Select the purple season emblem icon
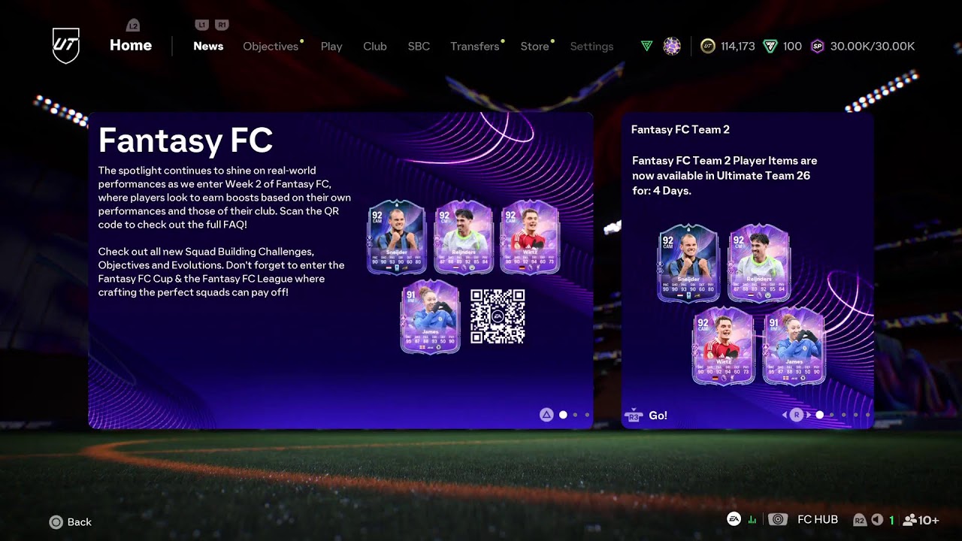962x541 pixels. tap(672, 47)
